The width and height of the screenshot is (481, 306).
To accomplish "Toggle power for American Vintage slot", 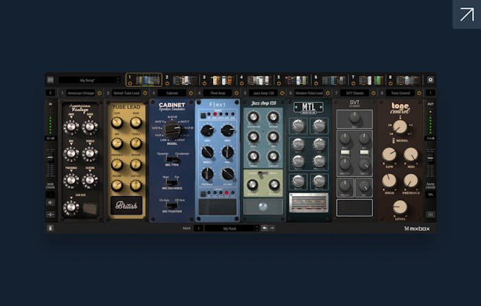I will (100, 93).
